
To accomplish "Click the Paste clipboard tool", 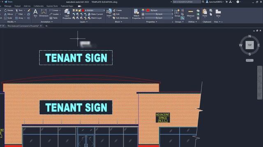I will (205, 13).
